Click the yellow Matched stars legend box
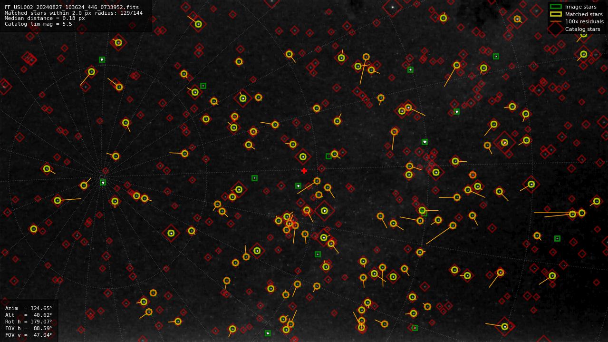This screenshot has width=608, height=342. (x=556, y=14)
